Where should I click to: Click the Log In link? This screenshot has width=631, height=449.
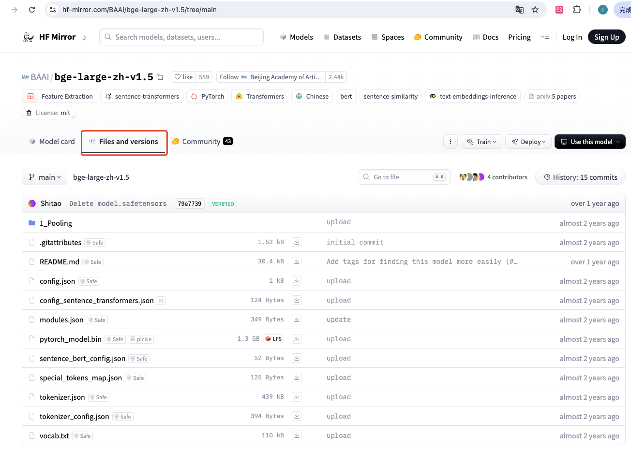(x=572, y=37)
